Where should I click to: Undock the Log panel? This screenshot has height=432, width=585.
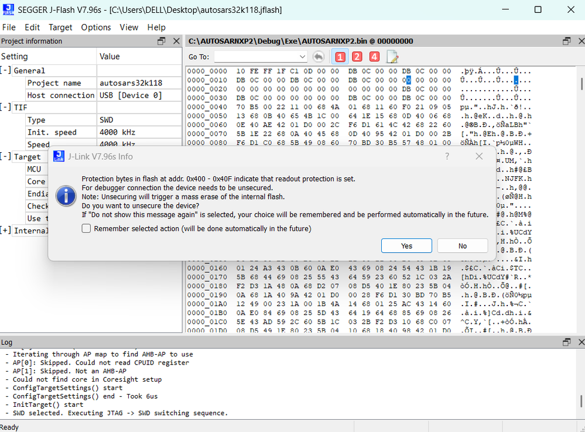coord(566,342)
